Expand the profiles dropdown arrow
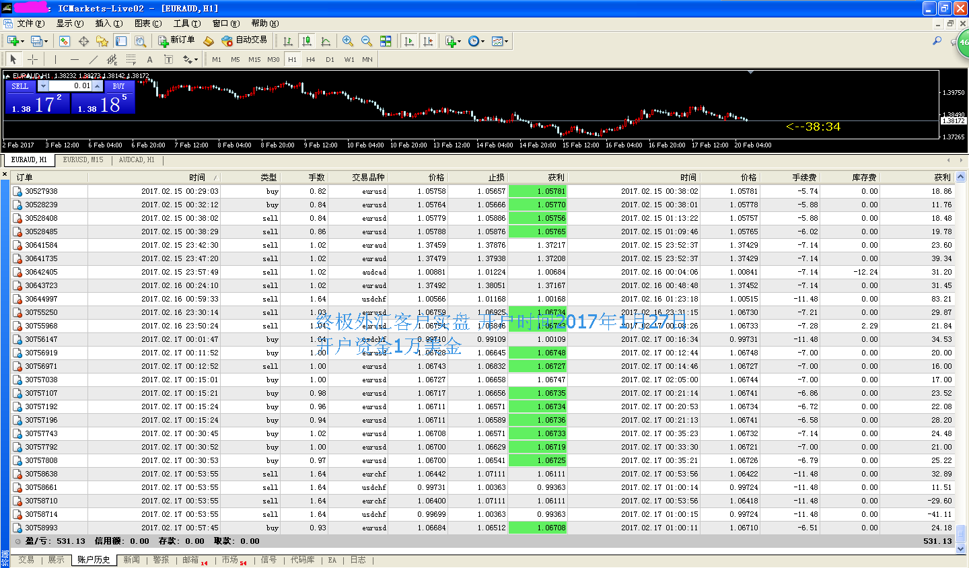Viewport: 969px width, 568px height. 46,41
